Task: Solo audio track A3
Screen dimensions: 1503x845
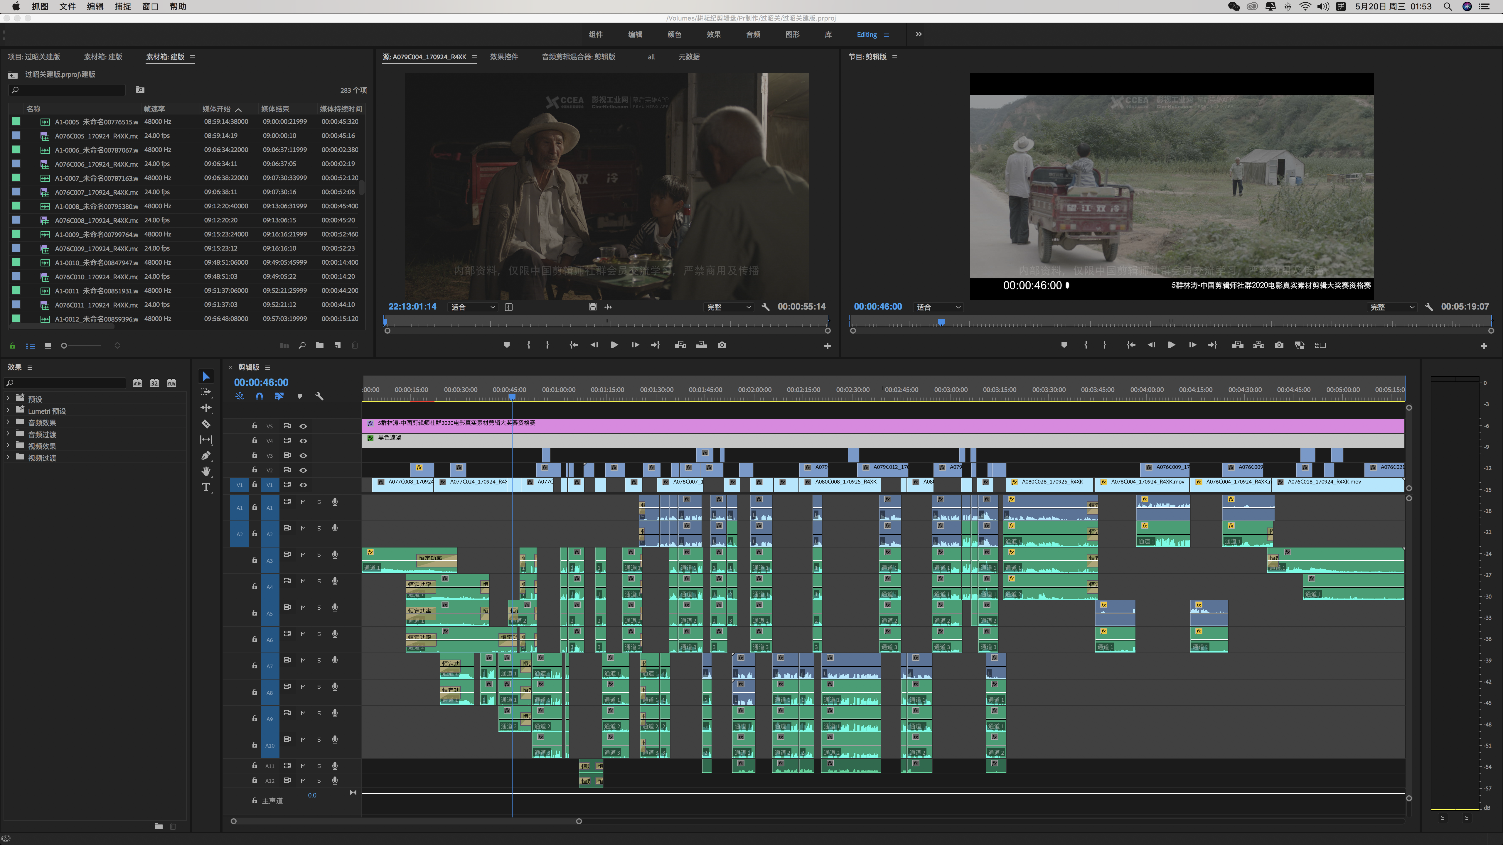Action: point(319,555)
